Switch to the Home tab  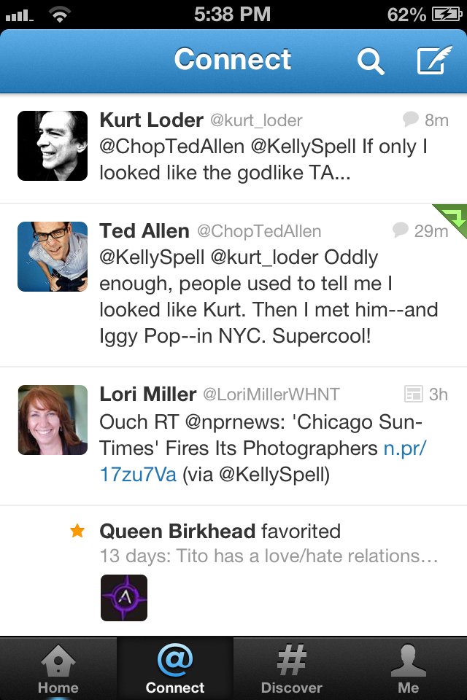[58, 668]
